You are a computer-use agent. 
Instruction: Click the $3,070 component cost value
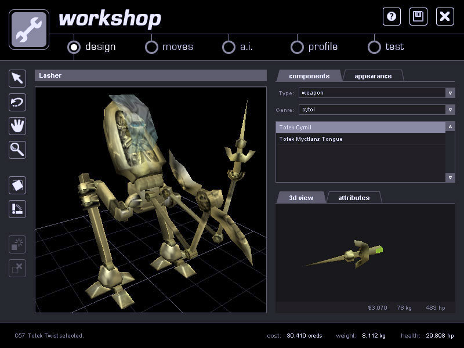coord(378,308)
